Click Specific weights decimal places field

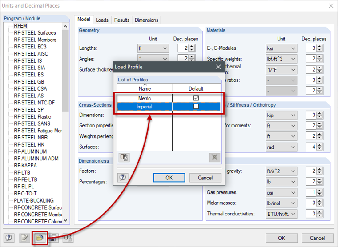click(311, 59)
